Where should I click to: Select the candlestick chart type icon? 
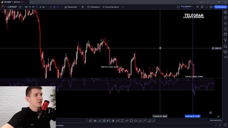click(58, 7)
